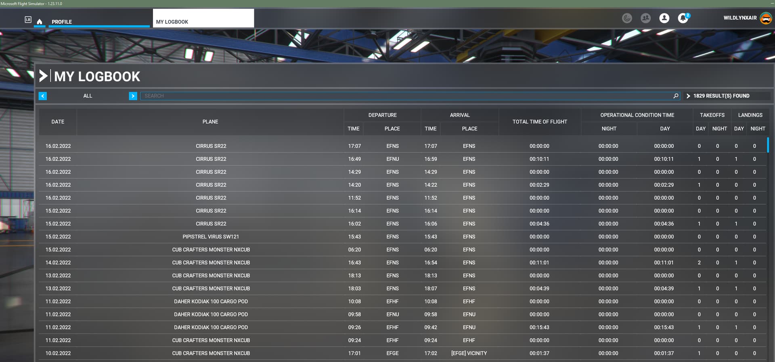This screenshot has width=775, height=362.
Task: Click the magnifier search icon
Action: click(x=676, y=96)
